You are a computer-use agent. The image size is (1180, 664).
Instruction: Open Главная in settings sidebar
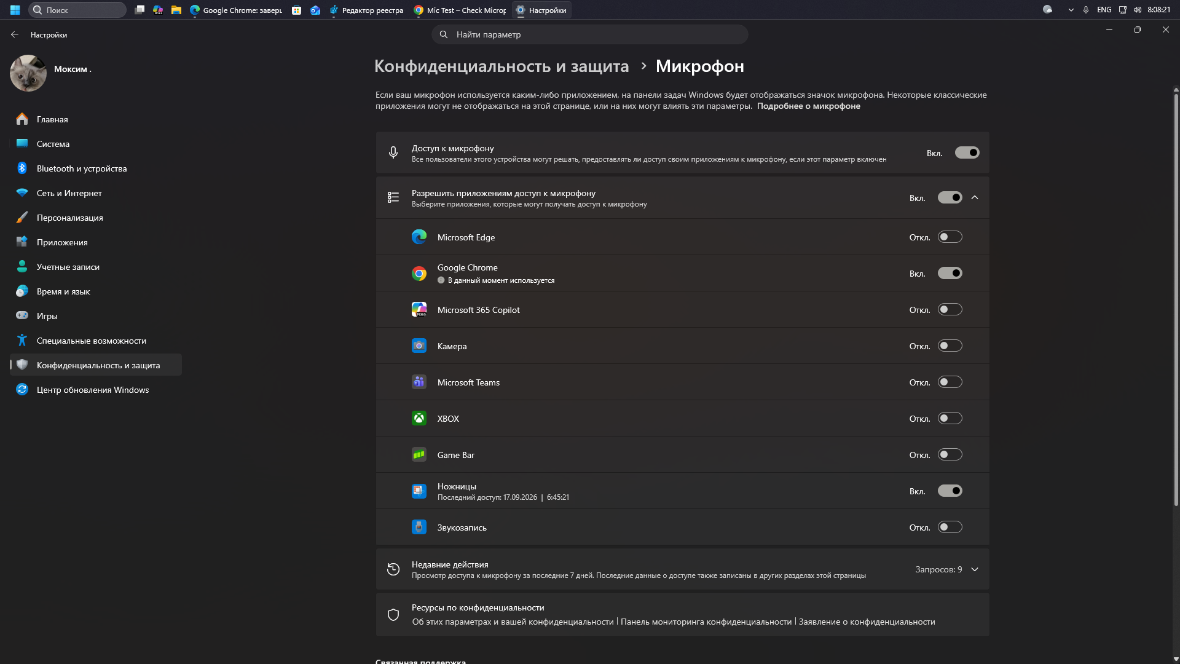(x=96, y=119)
